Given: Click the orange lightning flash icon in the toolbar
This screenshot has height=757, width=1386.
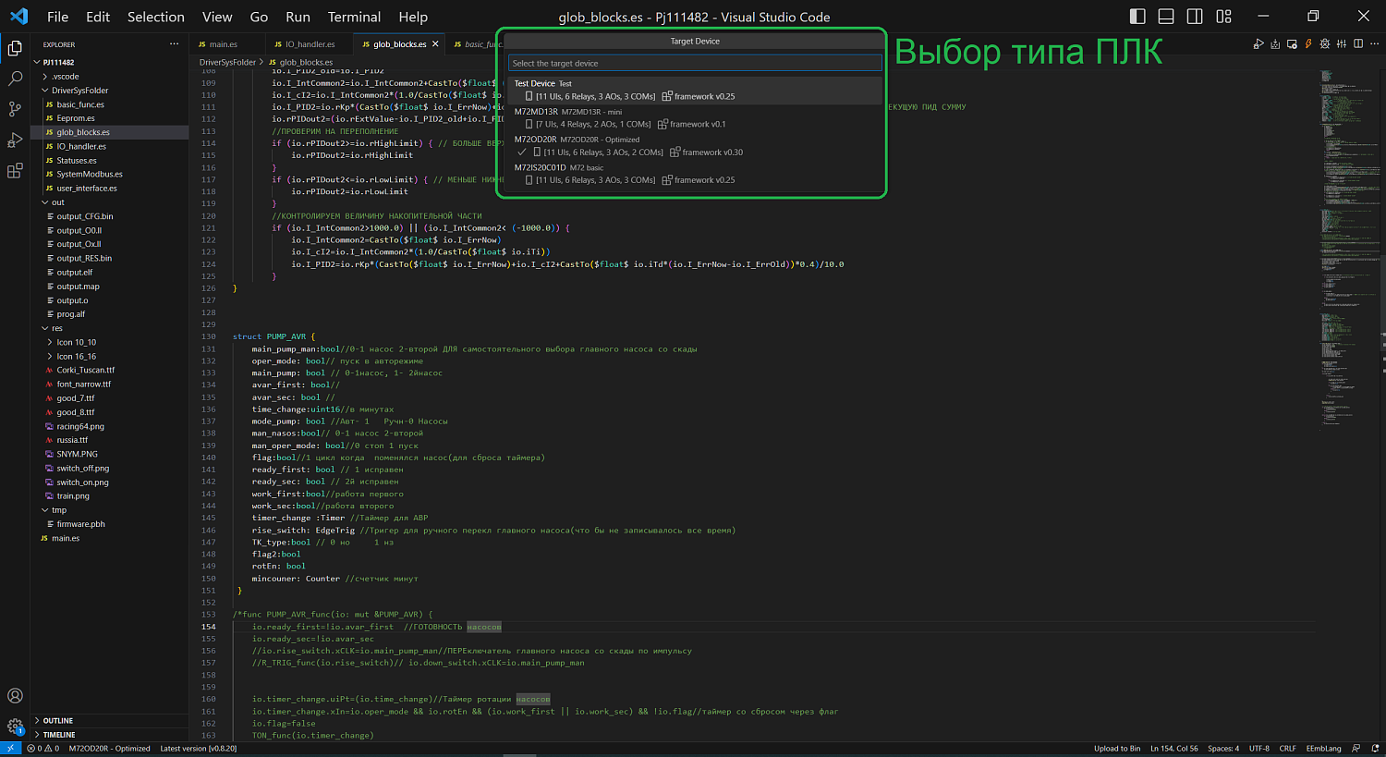Looking at the screenshot, I should (1308, 43).
